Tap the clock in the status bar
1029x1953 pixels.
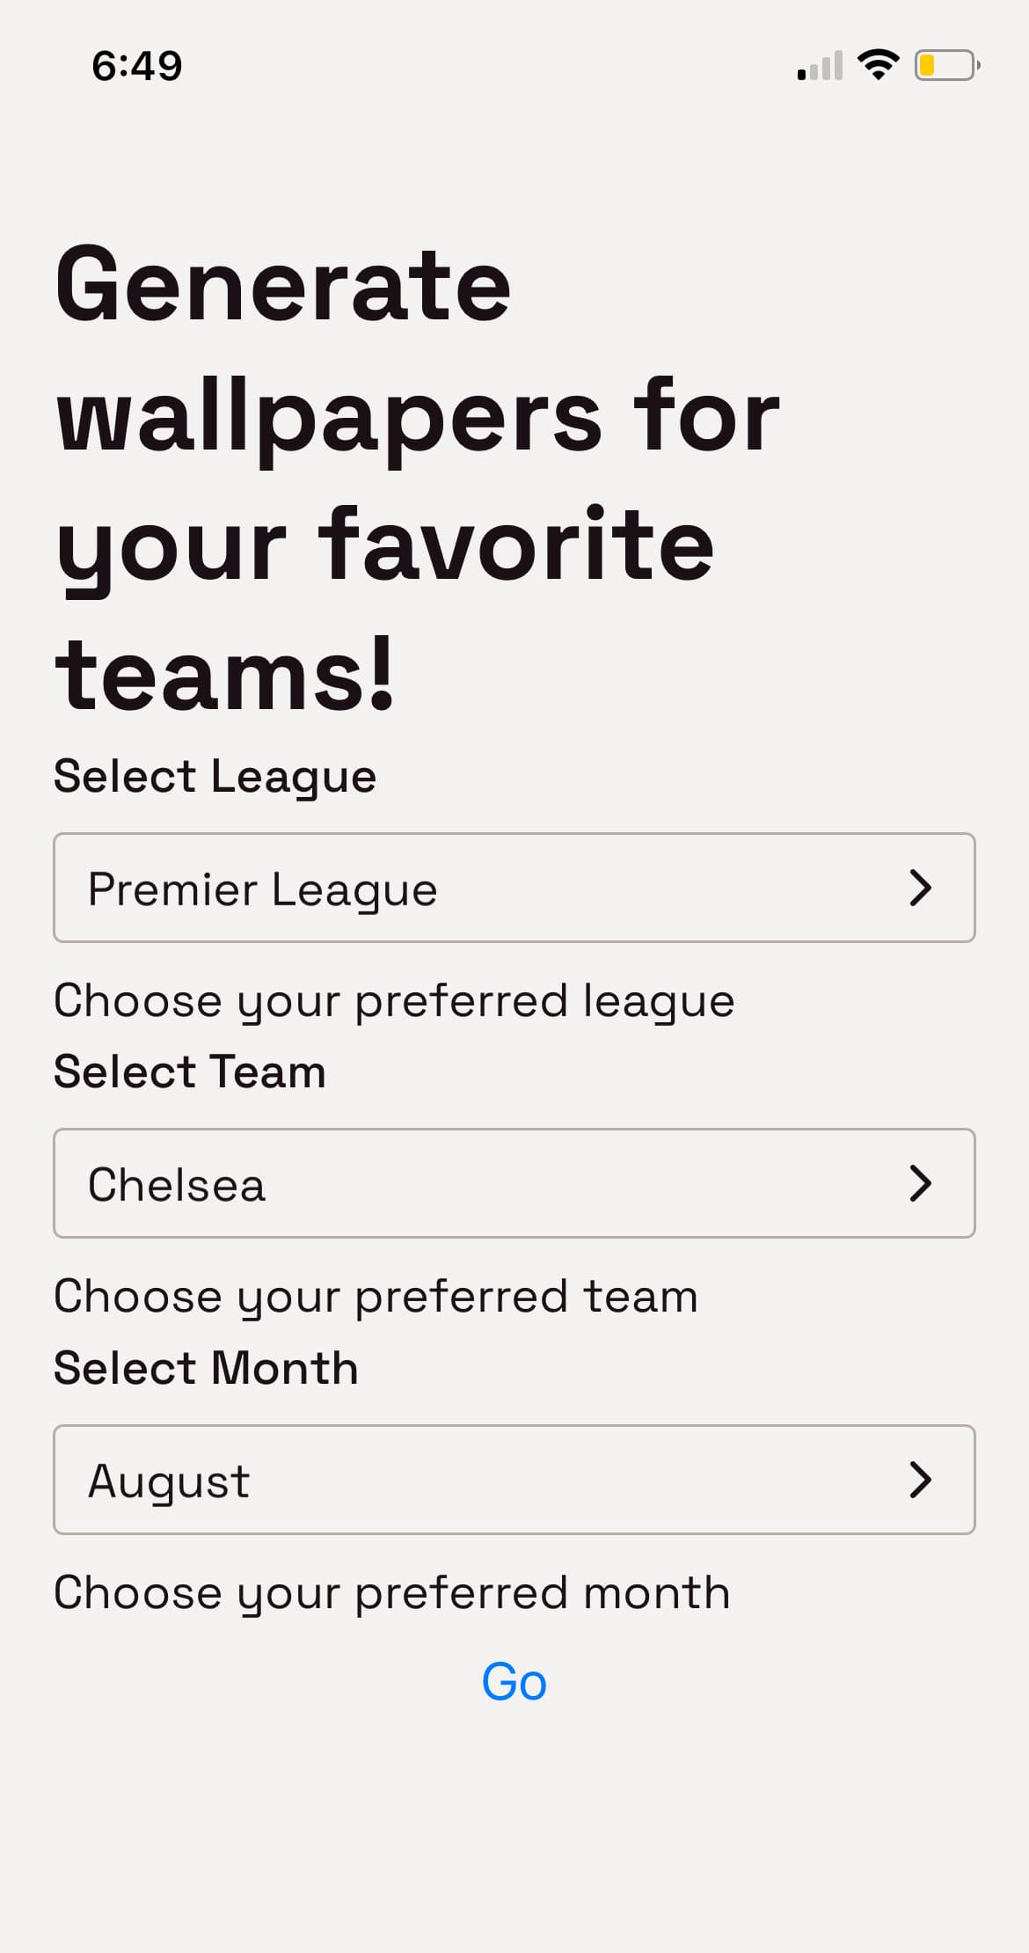[x=137, y=63]
